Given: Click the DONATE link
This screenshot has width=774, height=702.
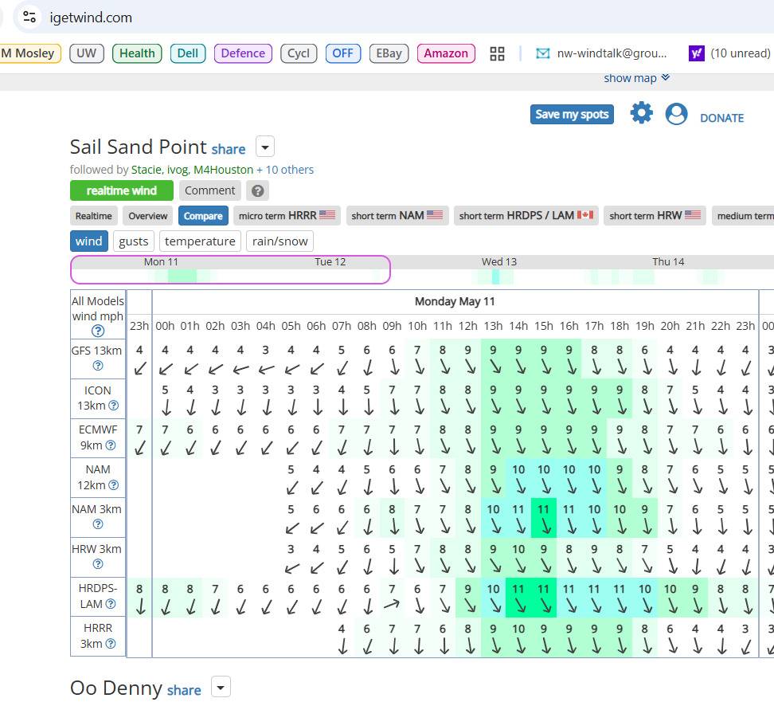Looking at the screenshot, I should pyautogui.click(x=721, y=118).
